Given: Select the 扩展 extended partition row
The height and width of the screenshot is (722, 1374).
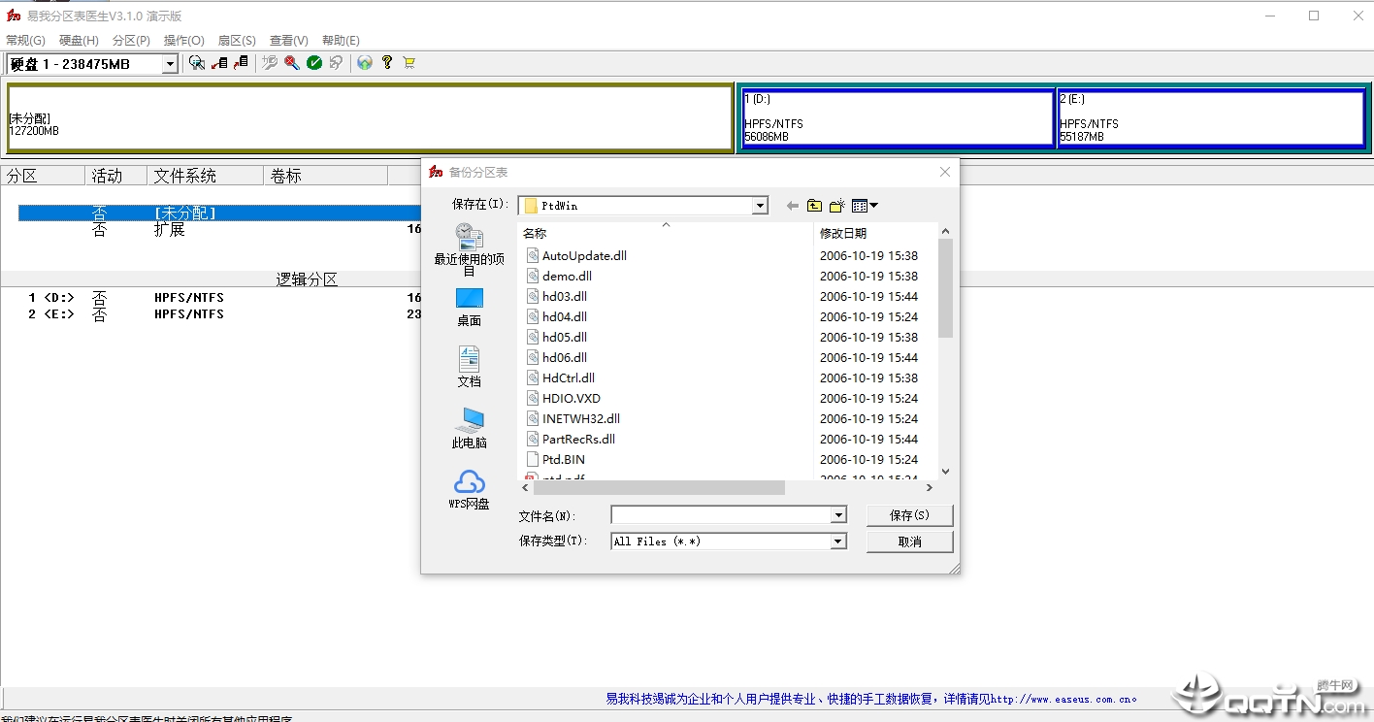Looking at the screenshot, I should 219,230.
